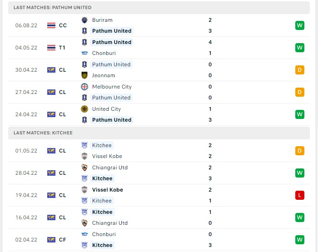This screenshot has height=252, width=318.
Task: Click the Last Matches: Kitchee header
Action: click(159, 133)
